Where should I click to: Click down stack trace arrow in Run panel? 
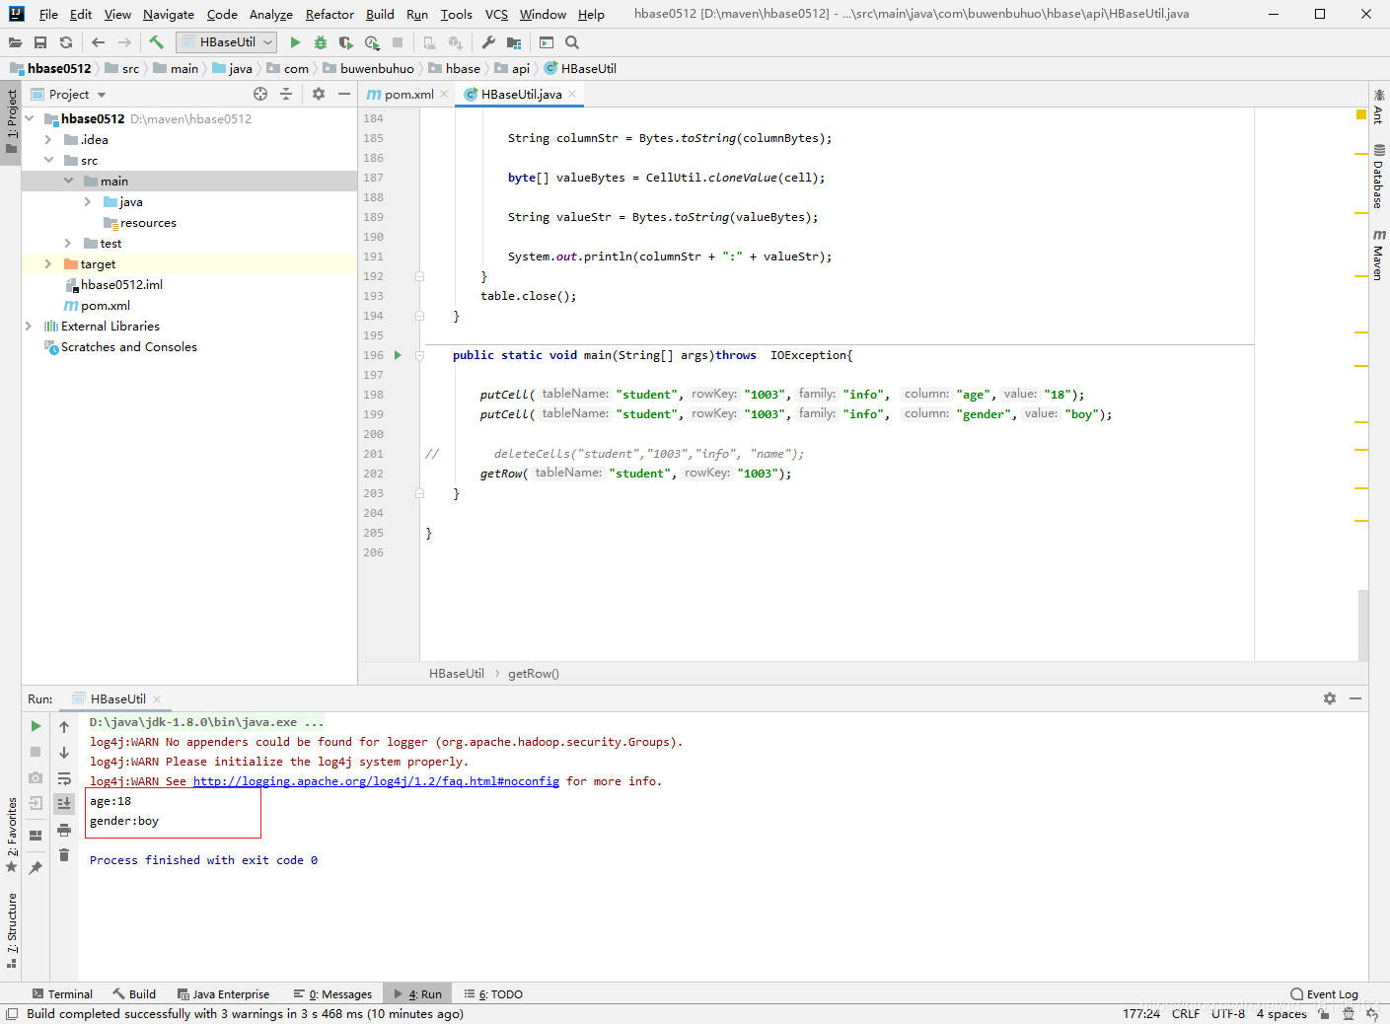coord(64,753)
